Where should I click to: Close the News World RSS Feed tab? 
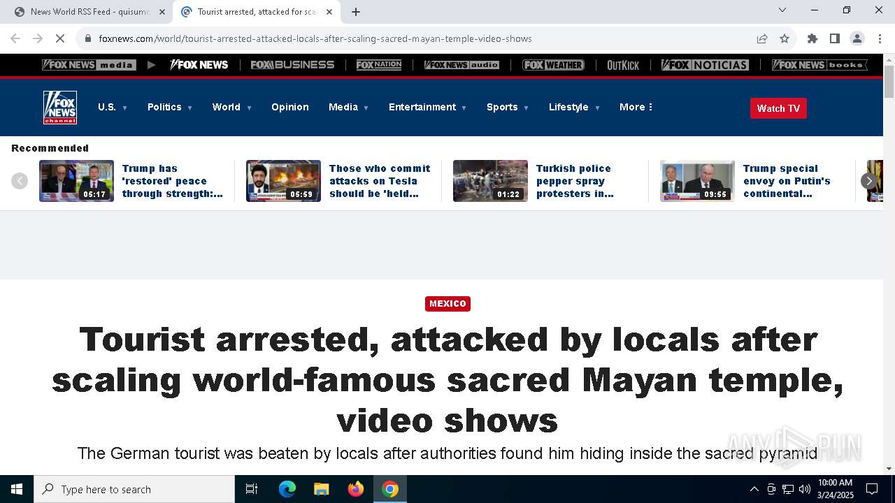pyautogui.click(x=162, y=12)
